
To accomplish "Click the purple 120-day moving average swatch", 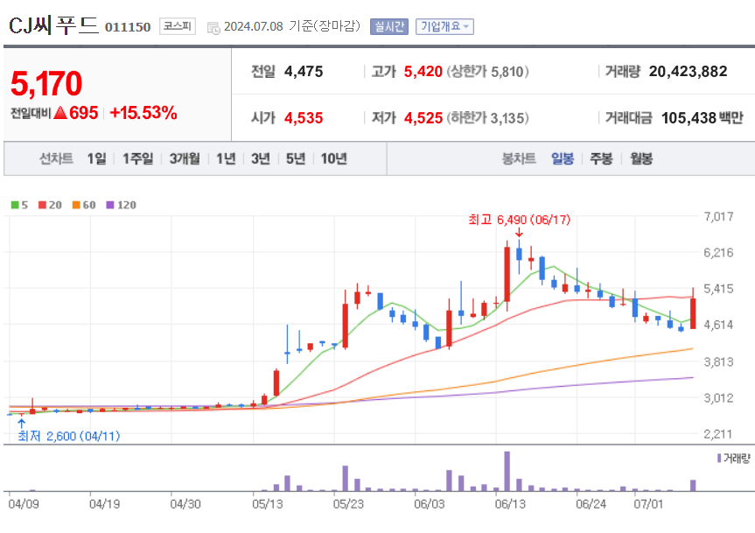I will [x=110, y=205].
